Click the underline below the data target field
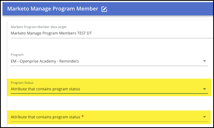 pos(112,38)
